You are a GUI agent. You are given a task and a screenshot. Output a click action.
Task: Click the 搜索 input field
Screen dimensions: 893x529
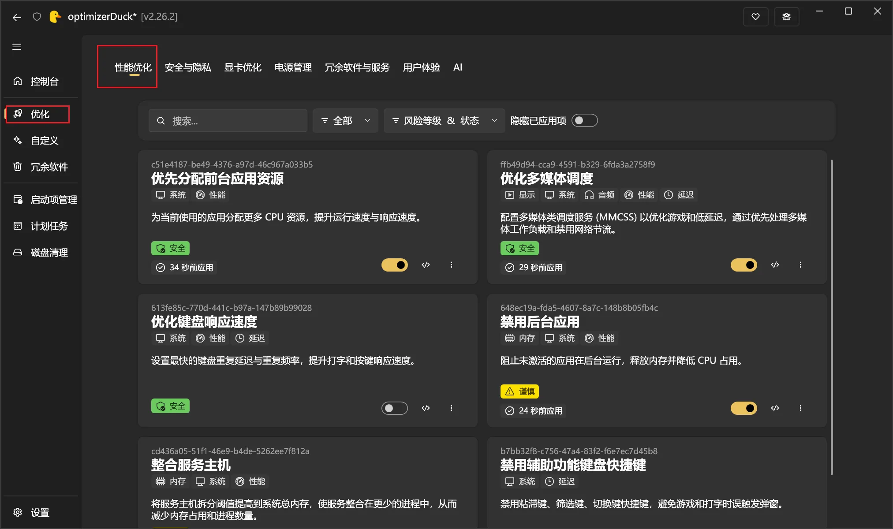[228, 120]
